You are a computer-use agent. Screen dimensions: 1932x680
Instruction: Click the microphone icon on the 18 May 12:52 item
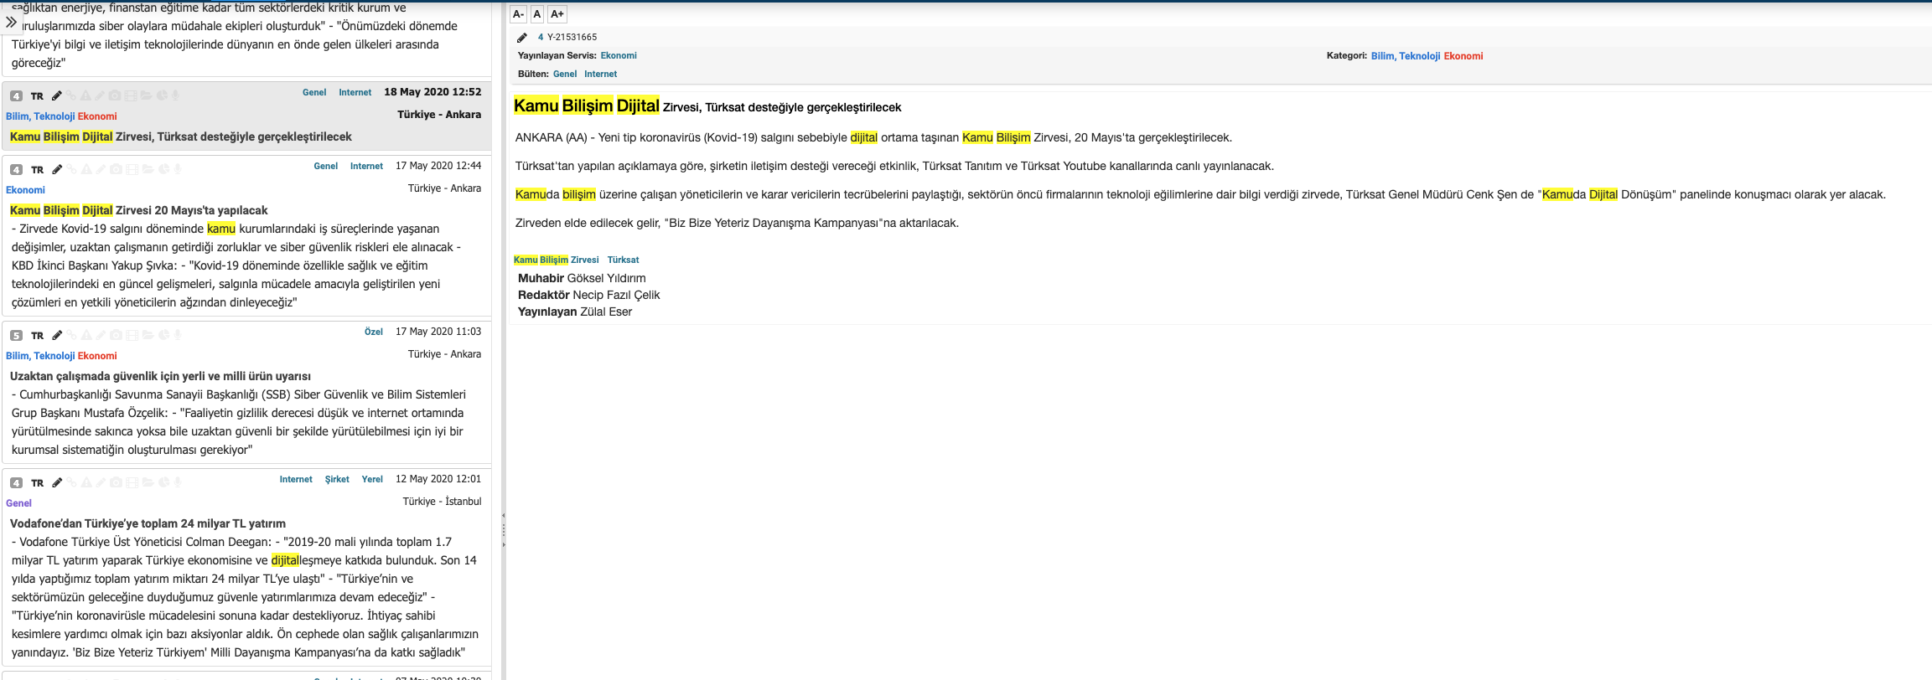pos(177,95)
